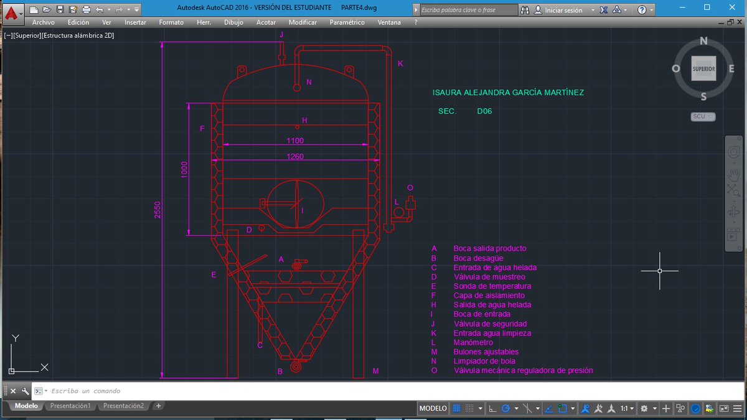This screenshot has width=747, height=420.
Task: Open Workspace Switching gear icon
Action: tap(644, 408)
